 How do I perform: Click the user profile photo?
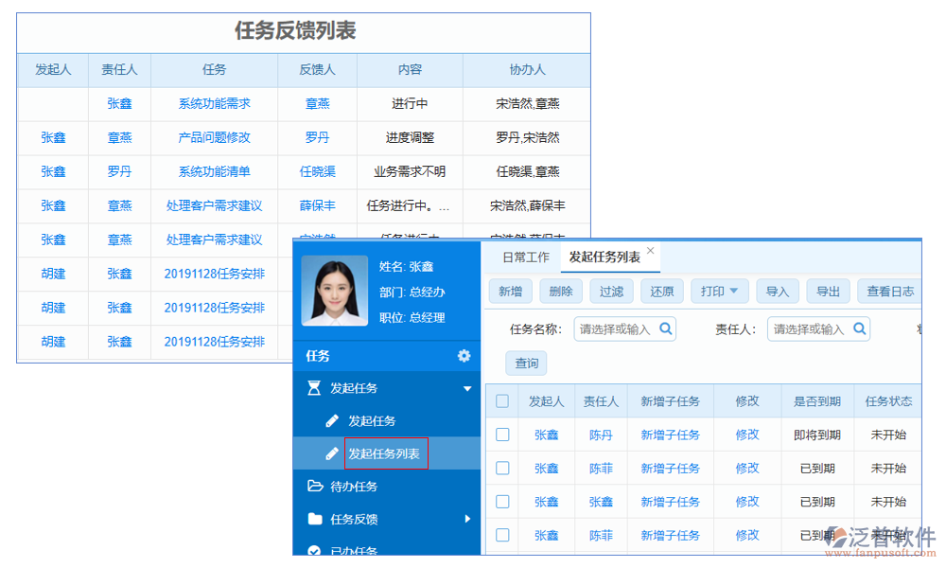[x=334, y=291]
